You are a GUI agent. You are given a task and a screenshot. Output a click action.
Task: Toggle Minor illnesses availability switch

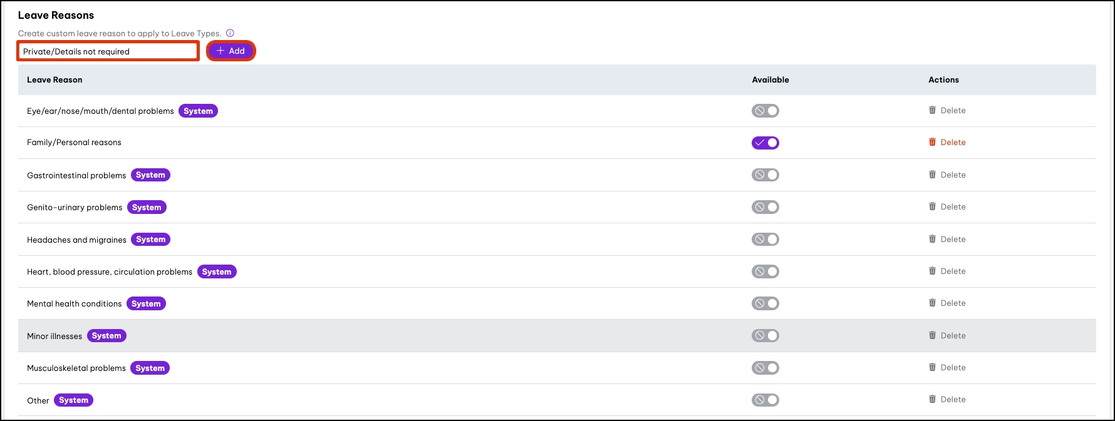(765, 336)
